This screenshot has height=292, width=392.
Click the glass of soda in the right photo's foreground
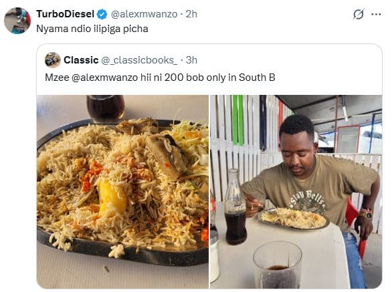[x=277, y=265]
